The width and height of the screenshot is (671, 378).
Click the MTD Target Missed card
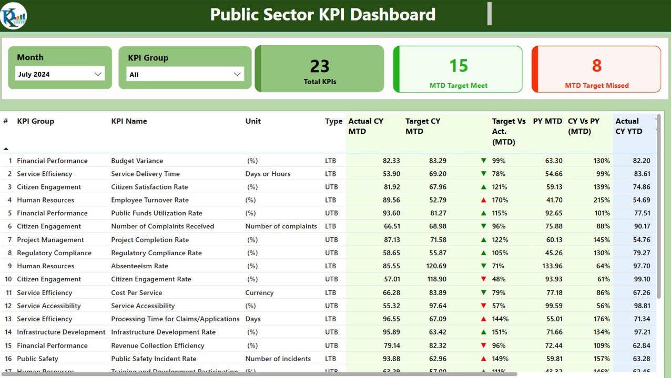(x=596, y=69)
